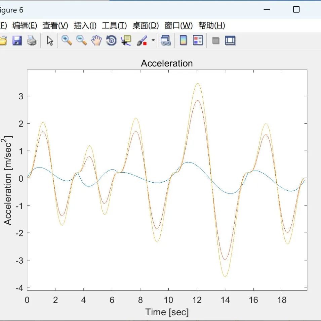Click the Time [sec] axis label
Viewport: 321px width, 321px height.
167,312
